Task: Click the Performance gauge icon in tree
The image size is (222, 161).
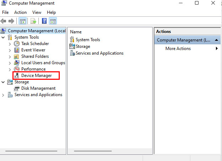Action: [x=17, y=69]
